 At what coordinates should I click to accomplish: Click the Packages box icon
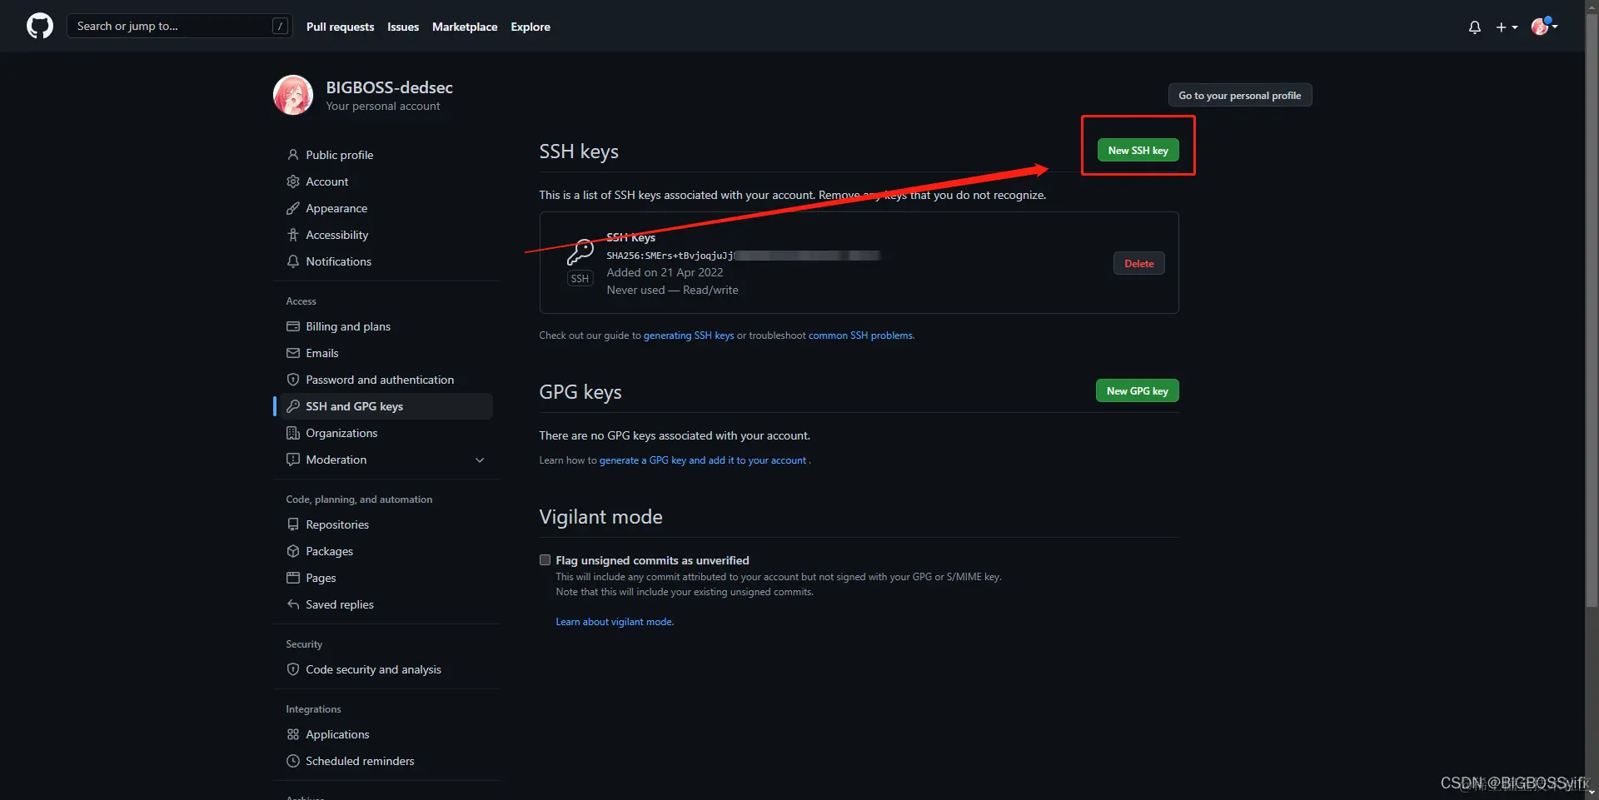click(x=293, y=551)
